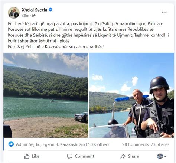Click the Like button label

(x=36, y=156)
